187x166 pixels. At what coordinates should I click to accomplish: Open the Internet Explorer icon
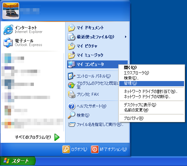click(x=8, y=30)
